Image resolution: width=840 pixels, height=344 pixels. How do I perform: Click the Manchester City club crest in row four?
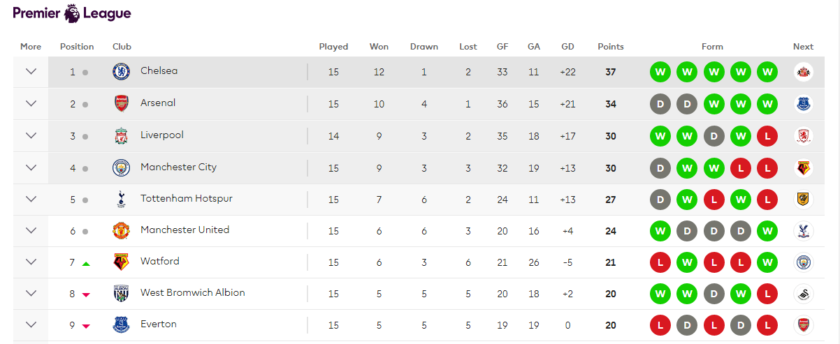122,167
